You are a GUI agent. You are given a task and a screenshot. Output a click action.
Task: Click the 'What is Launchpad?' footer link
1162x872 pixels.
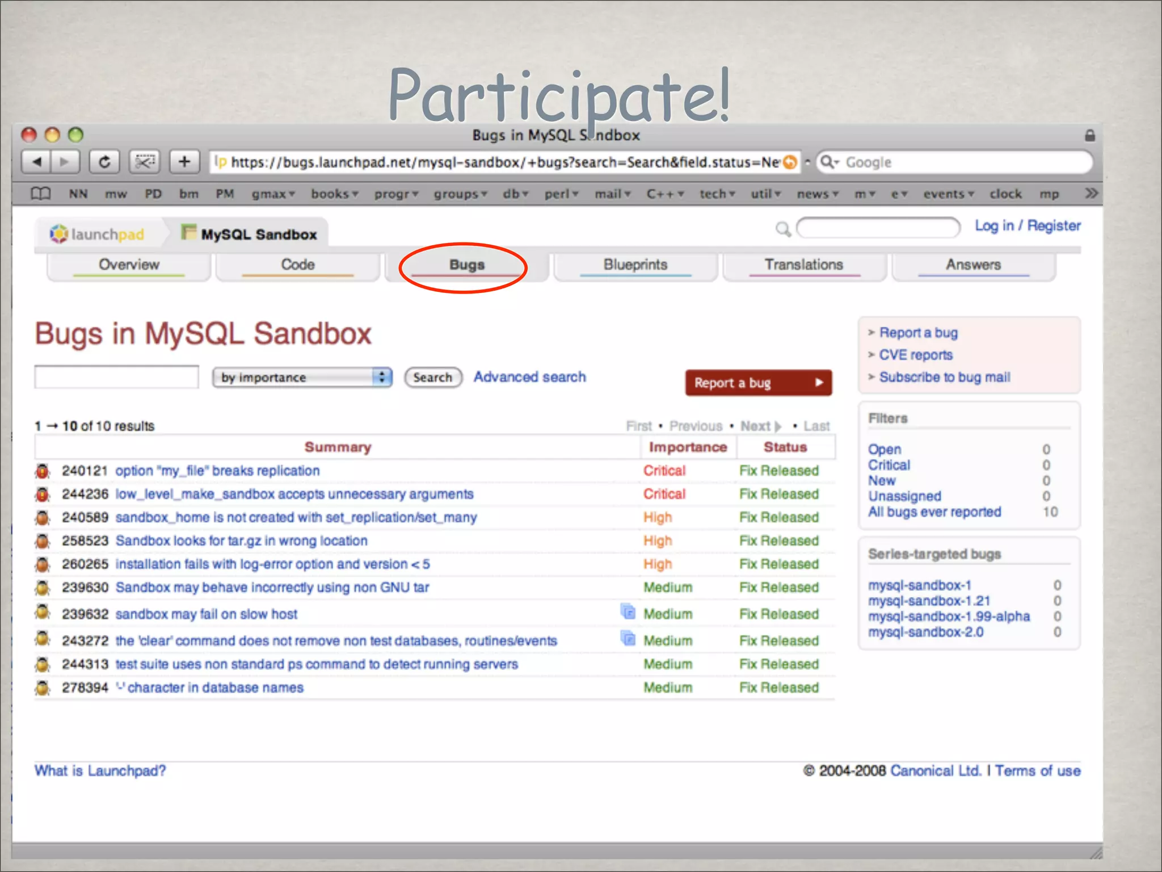click(x=100, y=771)
